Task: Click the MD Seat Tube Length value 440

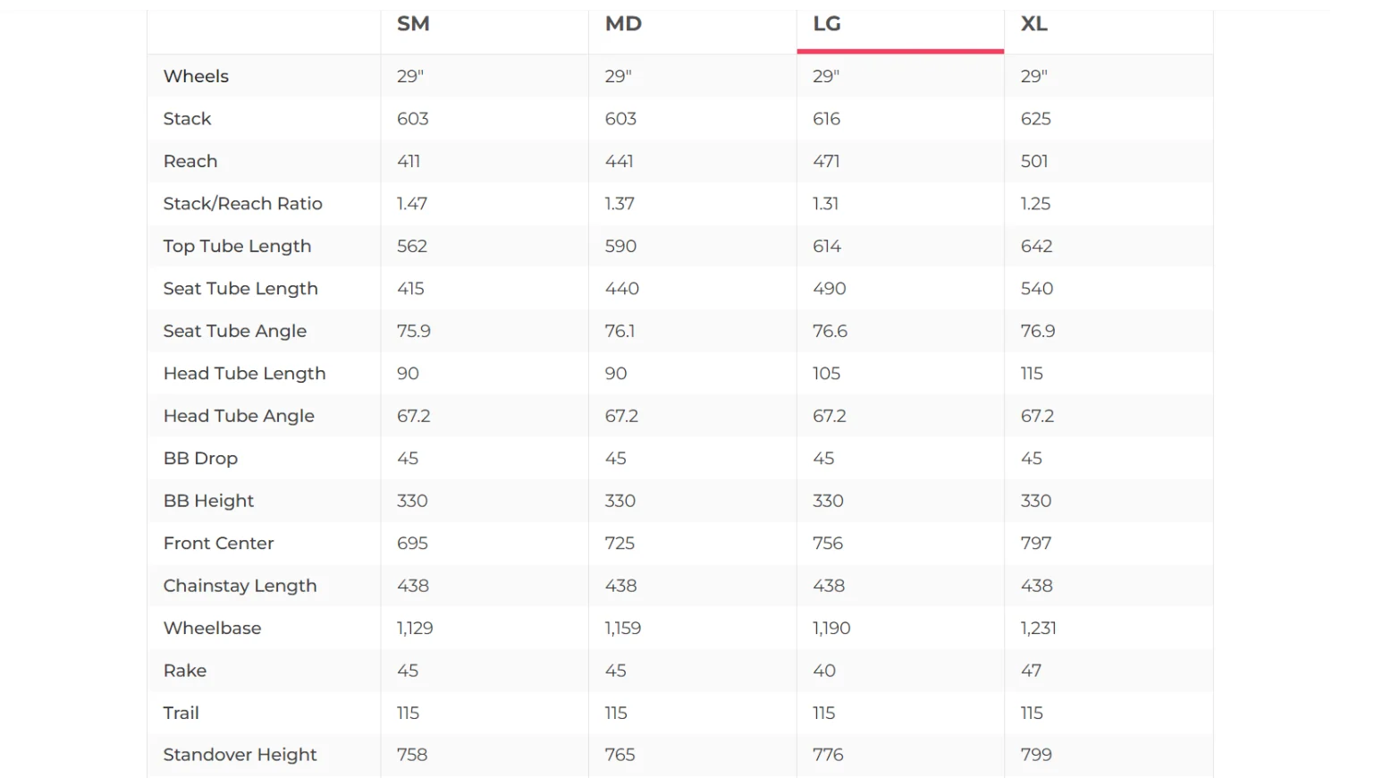Action: tap(621, 289)
